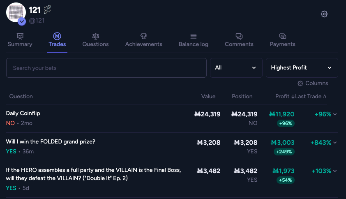Open "Will I win the FOLDED grand prize?"
The width and height of the screenshot is (346, 199).
[x=51, y=141]
